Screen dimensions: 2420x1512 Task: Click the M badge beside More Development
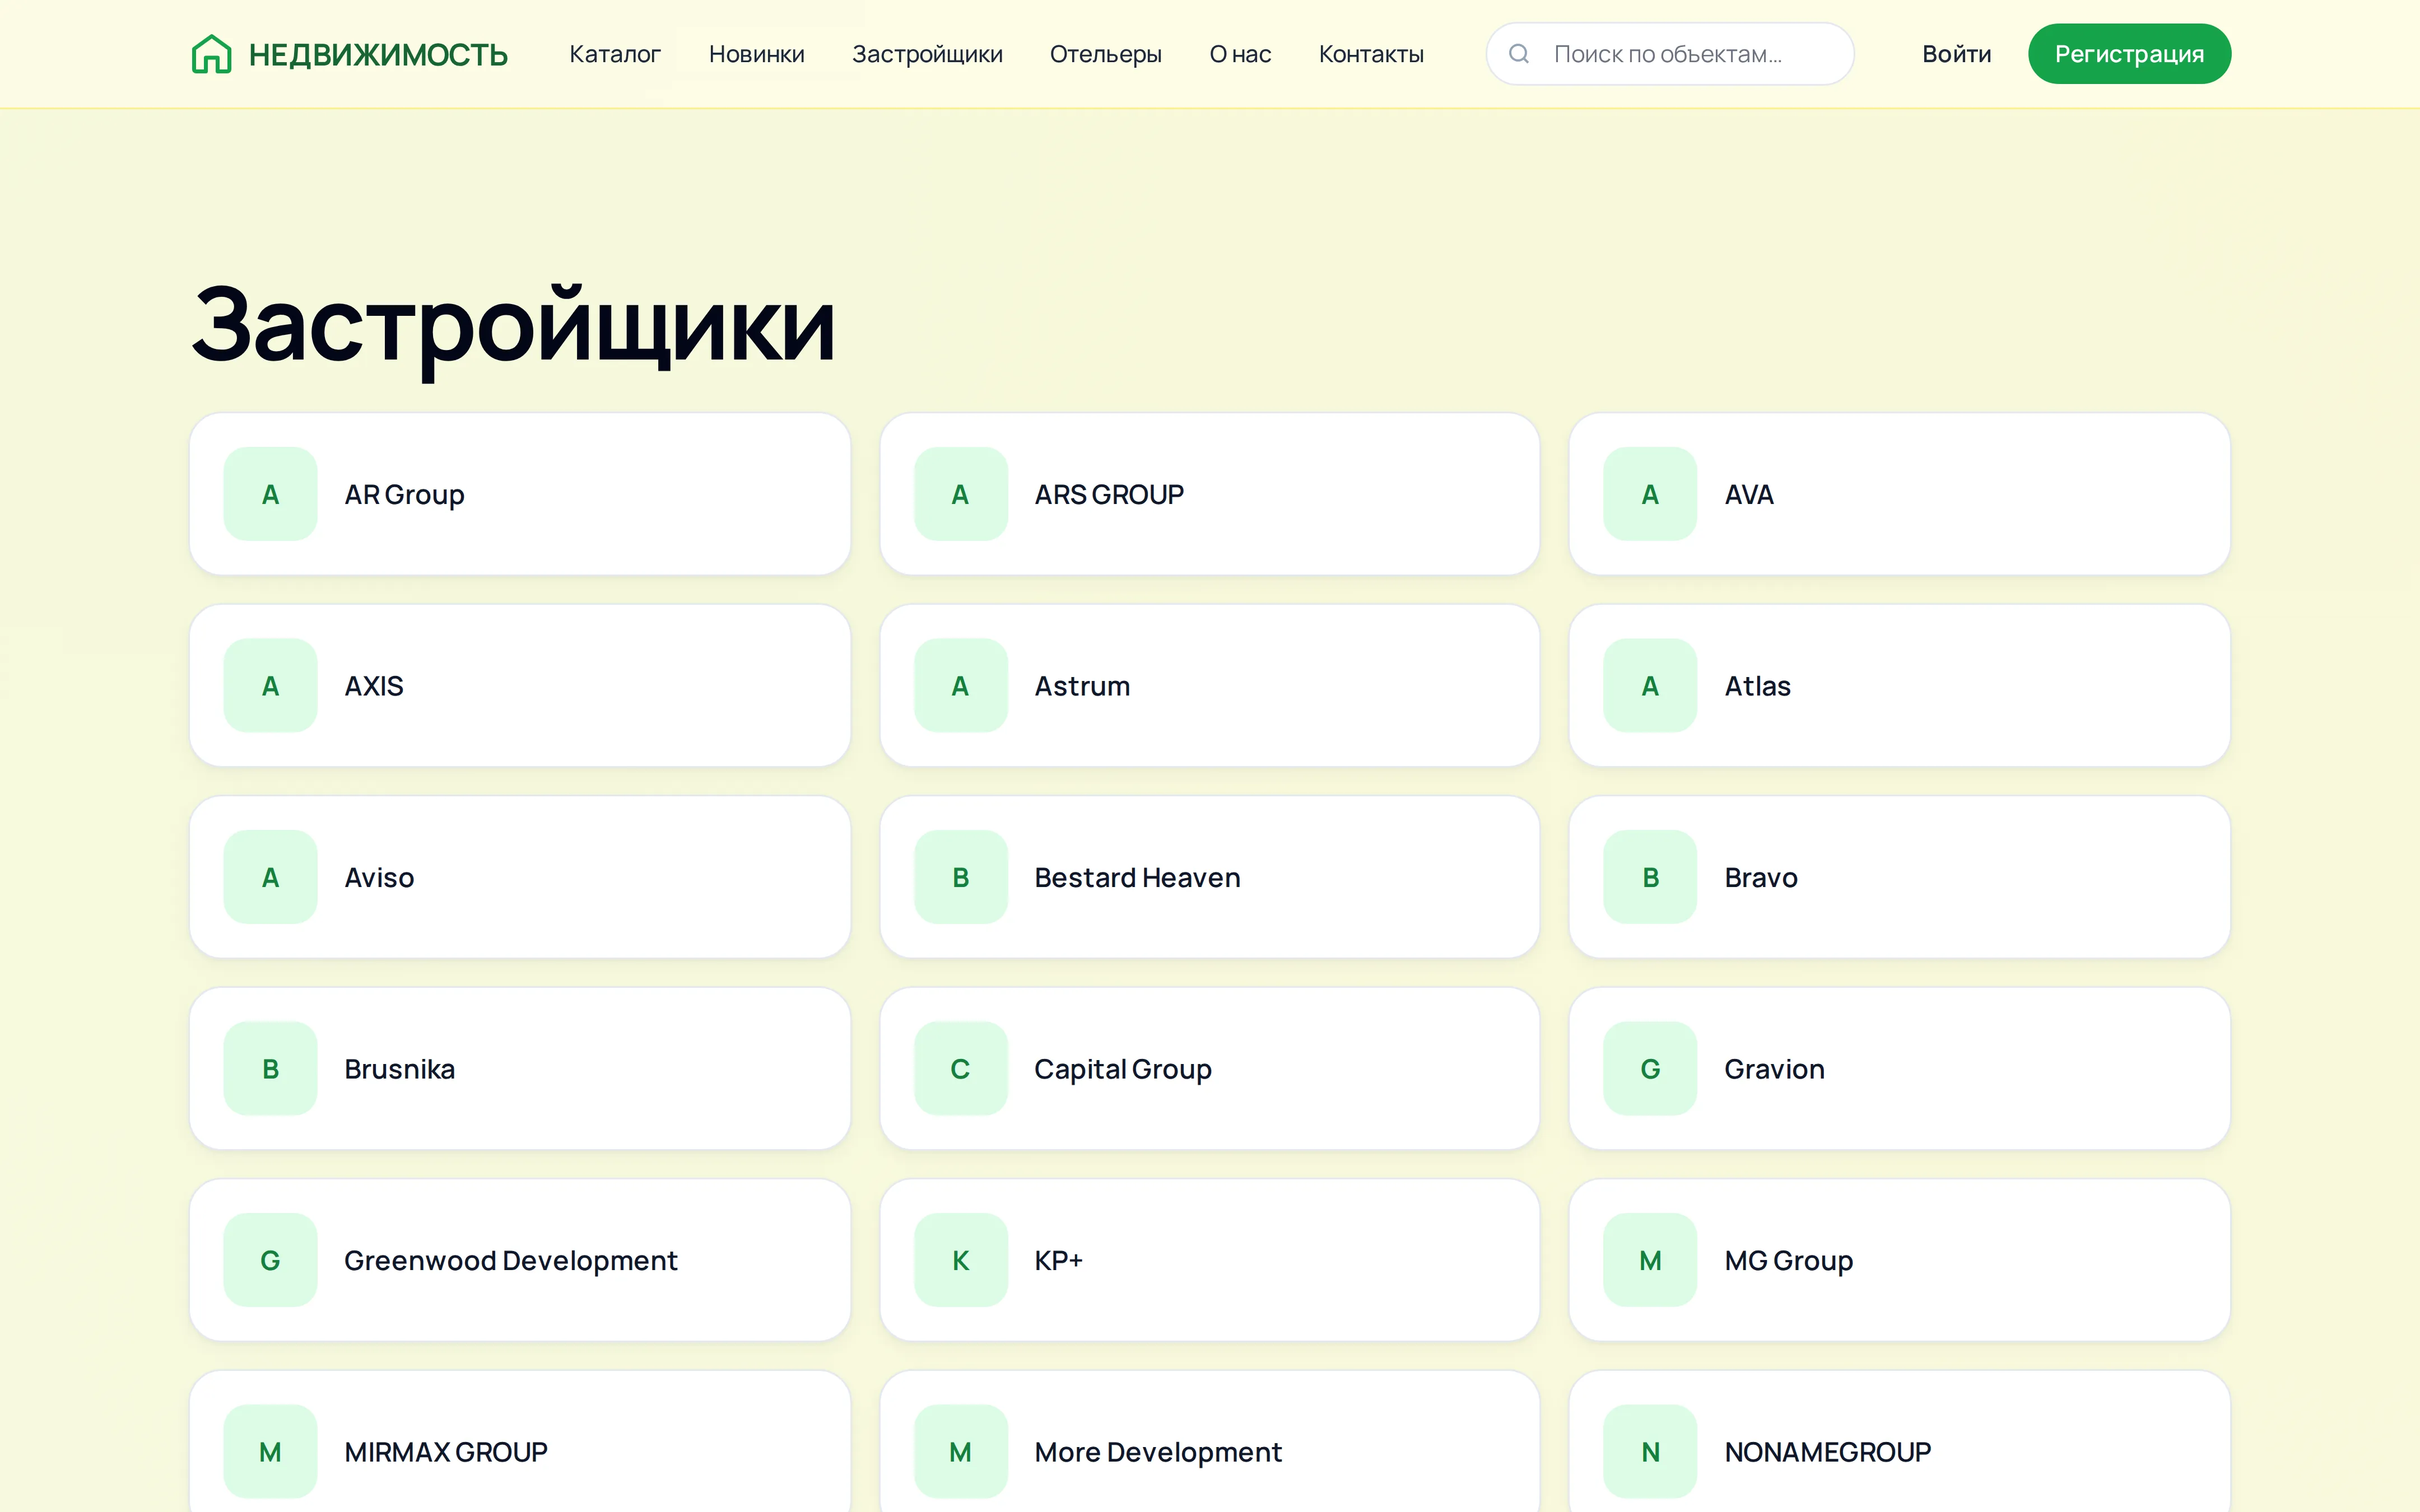(x=960, y=1452)
